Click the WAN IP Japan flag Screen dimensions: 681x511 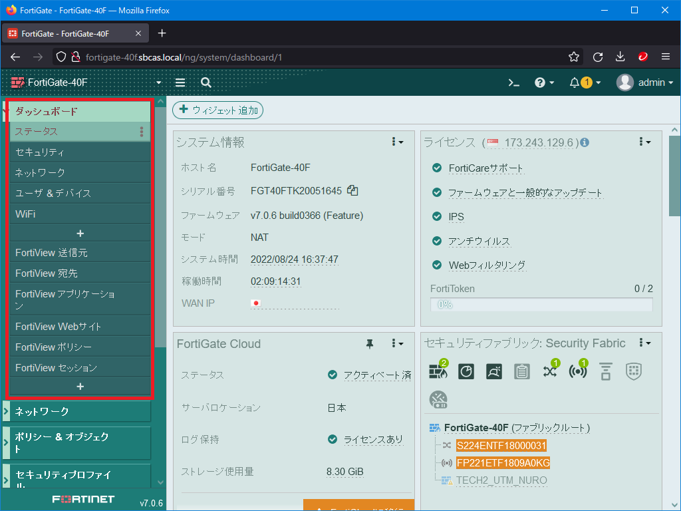(256, 303)
